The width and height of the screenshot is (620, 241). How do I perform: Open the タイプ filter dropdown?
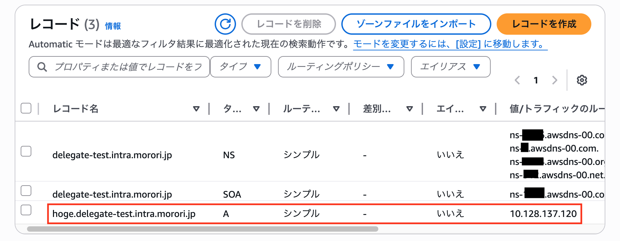pos(240,67)
